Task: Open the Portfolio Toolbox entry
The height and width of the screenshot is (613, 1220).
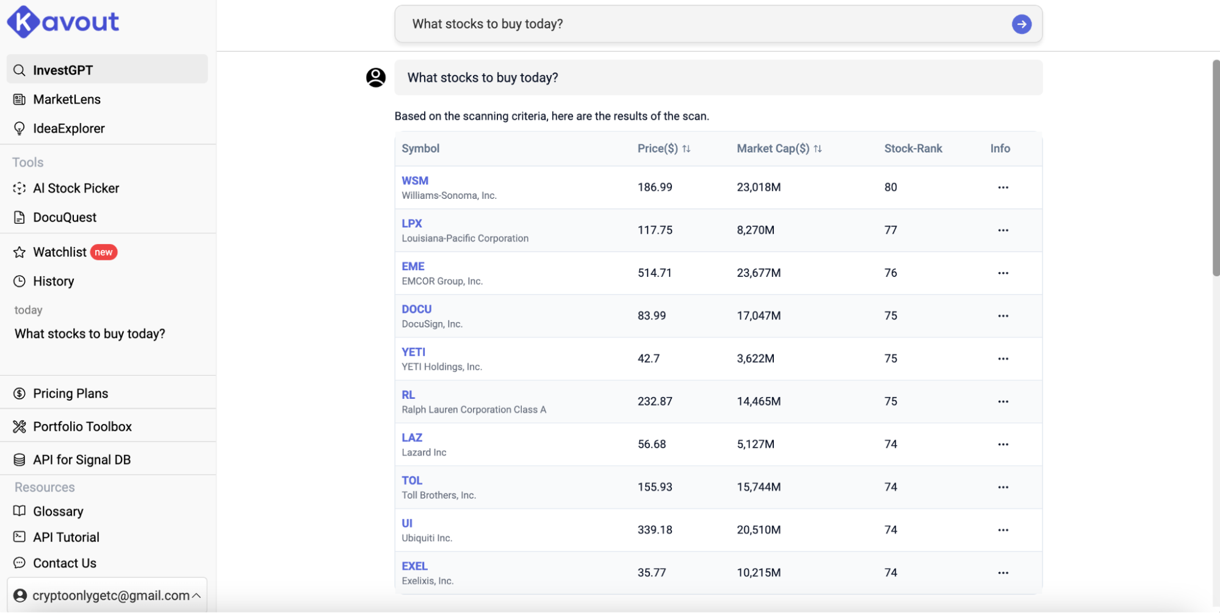Action: click(x=82, y=427)
